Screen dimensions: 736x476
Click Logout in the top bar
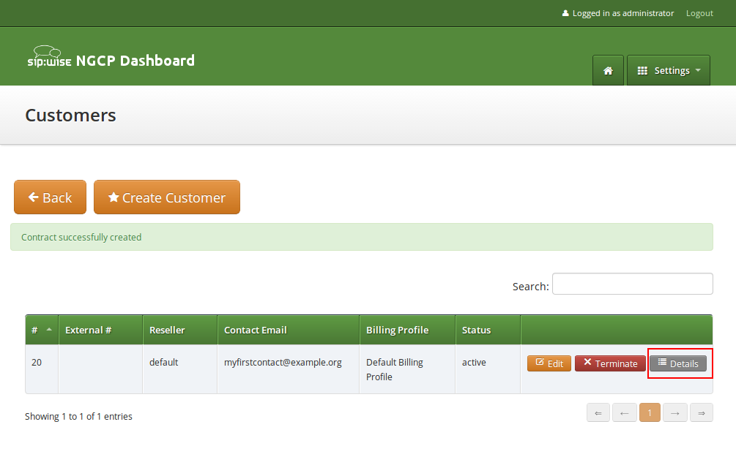pos(699,12)
